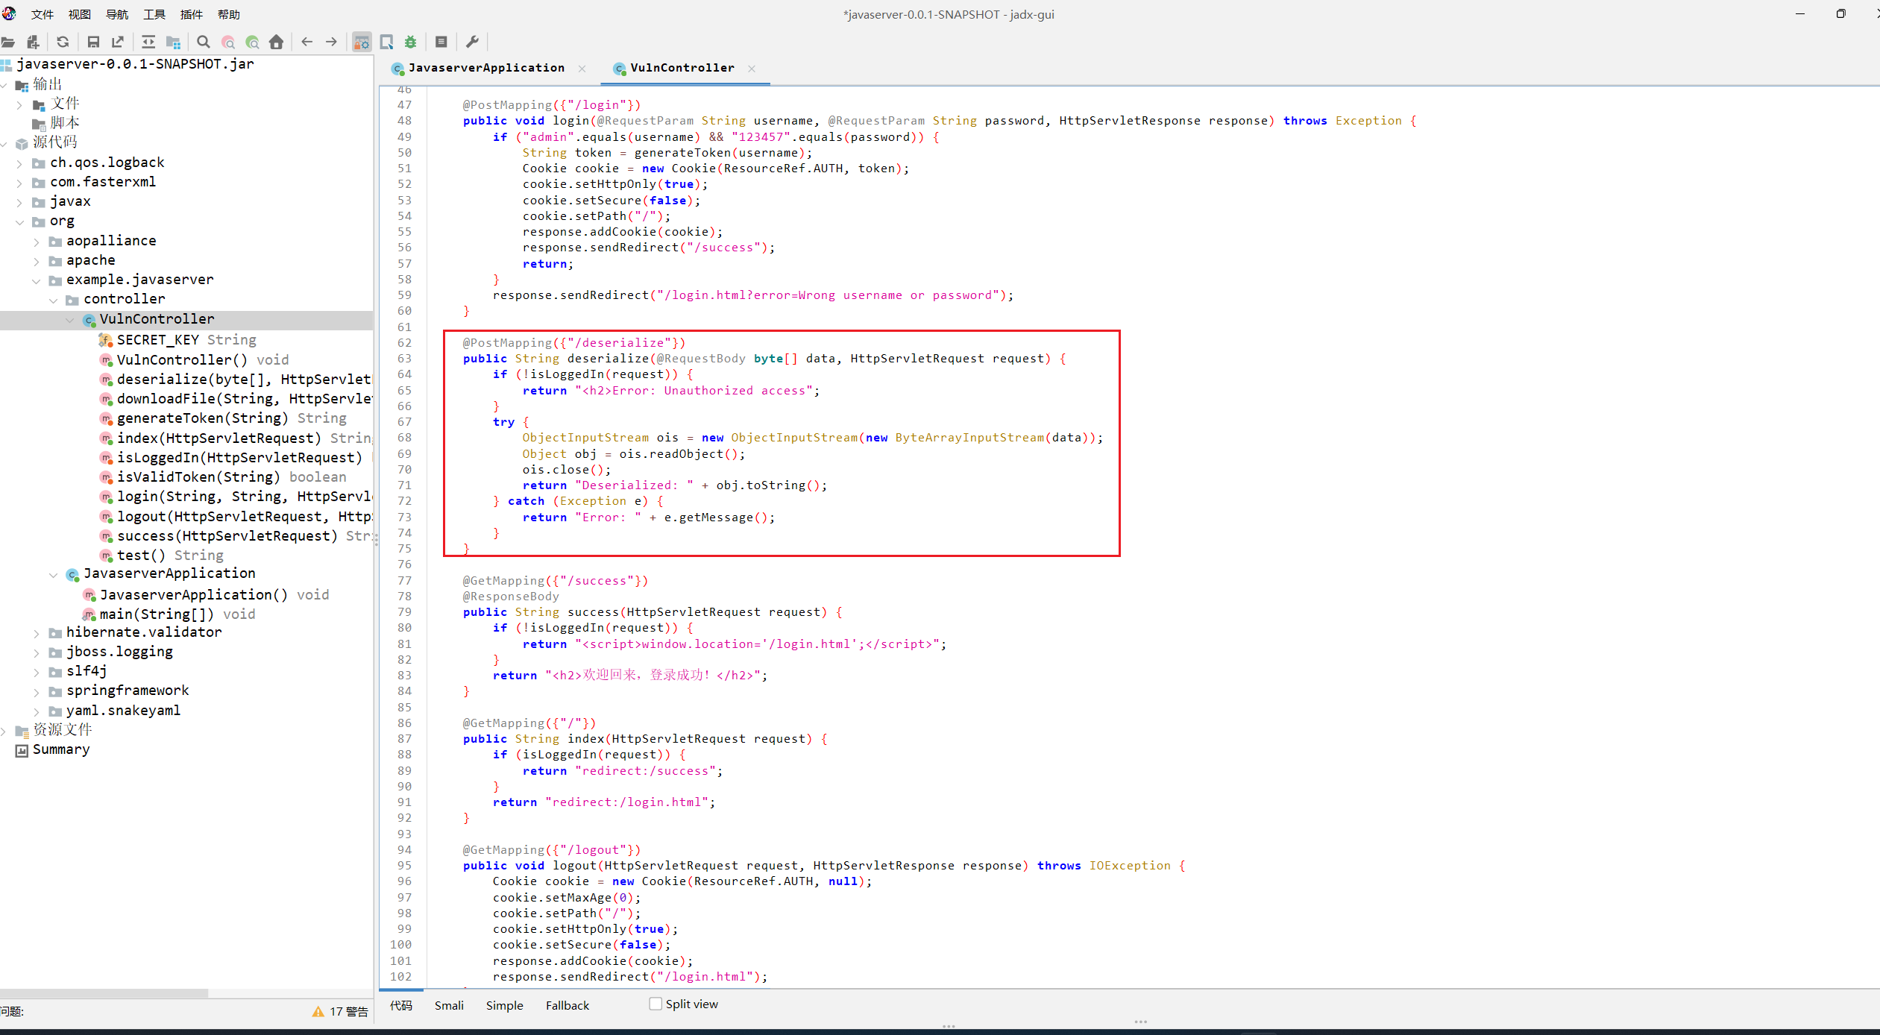1880x1035 pixels.
Task: Close the JavaserverApplication tab
Action: (582, 69)
